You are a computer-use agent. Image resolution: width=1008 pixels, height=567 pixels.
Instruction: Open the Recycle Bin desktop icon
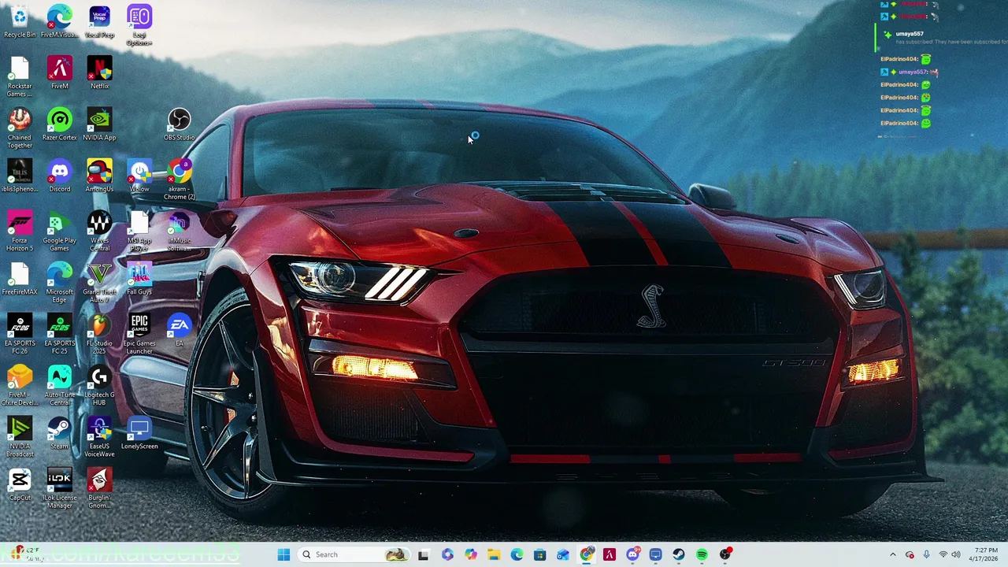[x=20, y=21]
